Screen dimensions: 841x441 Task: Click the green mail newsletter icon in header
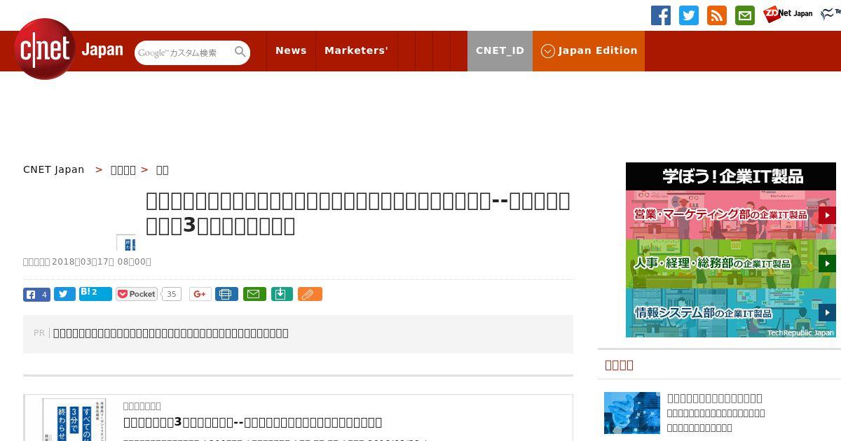(x=745, y=15)
